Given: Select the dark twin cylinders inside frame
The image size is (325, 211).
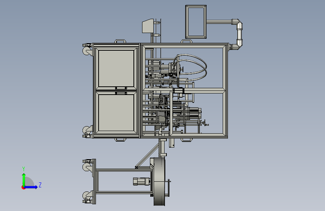Looking at the screenshot, I should (192, 113).
